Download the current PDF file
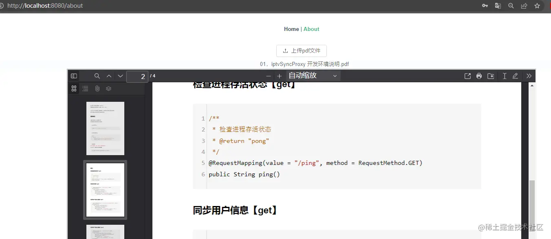Viewport: 551px width, 239px height. pyautogui.click(x=491, y=76)
